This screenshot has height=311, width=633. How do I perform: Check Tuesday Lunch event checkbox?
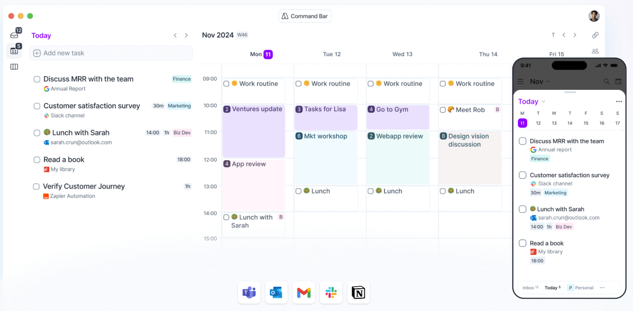pos(298,191)
